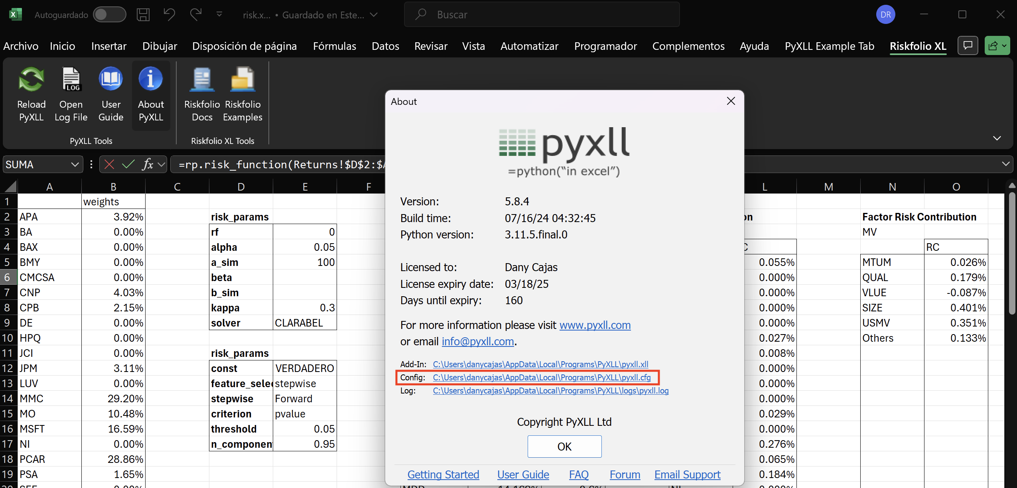Expand the SUMA name box dropdown

(75, 164)
